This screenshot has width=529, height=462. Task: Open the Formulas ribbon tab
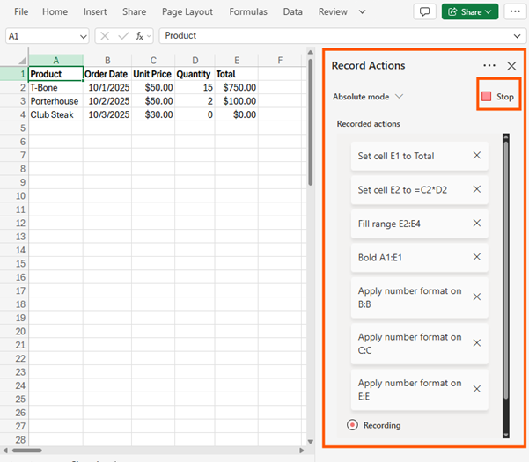click(x=248, y=12)
